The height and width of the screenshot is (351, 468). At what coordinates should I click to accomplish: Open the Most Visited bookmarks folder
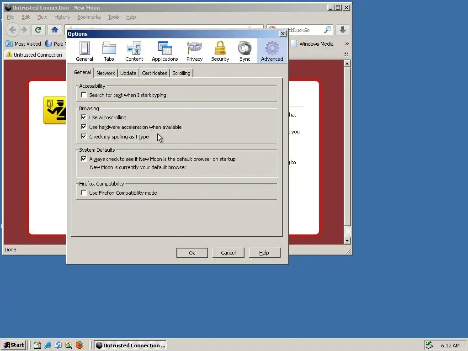tap(23, 44)
